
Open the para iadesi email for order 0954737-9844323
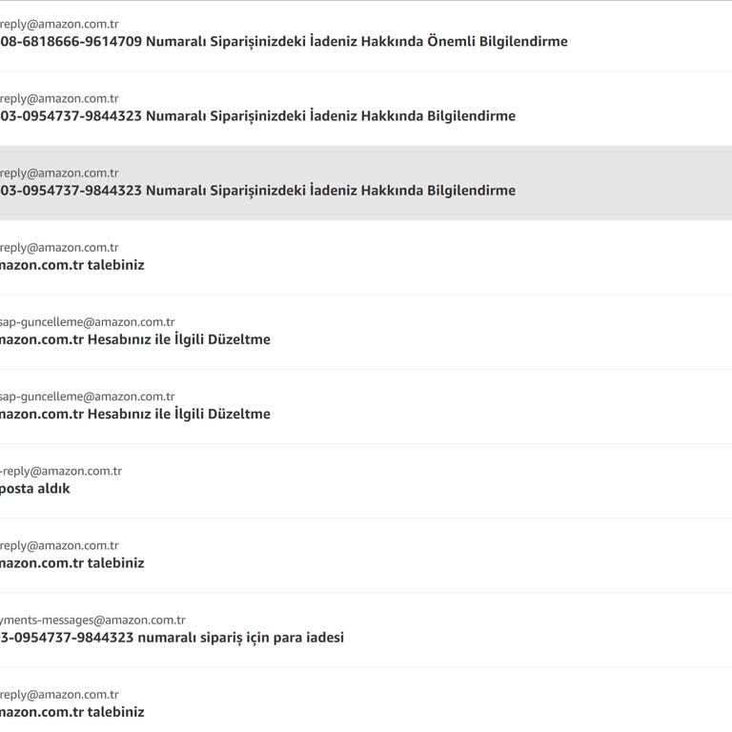[x=366, y=630]
